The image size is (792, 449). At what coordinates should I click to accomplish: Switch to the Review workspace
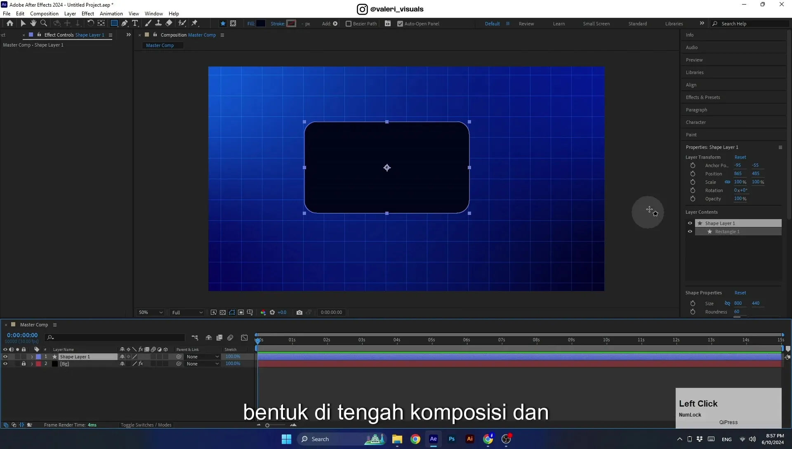click(526, 24)
